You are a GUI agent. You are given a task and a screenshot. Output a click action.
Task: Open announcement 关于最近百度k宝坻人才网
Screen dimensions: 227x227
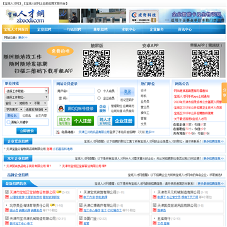[190, 119]
